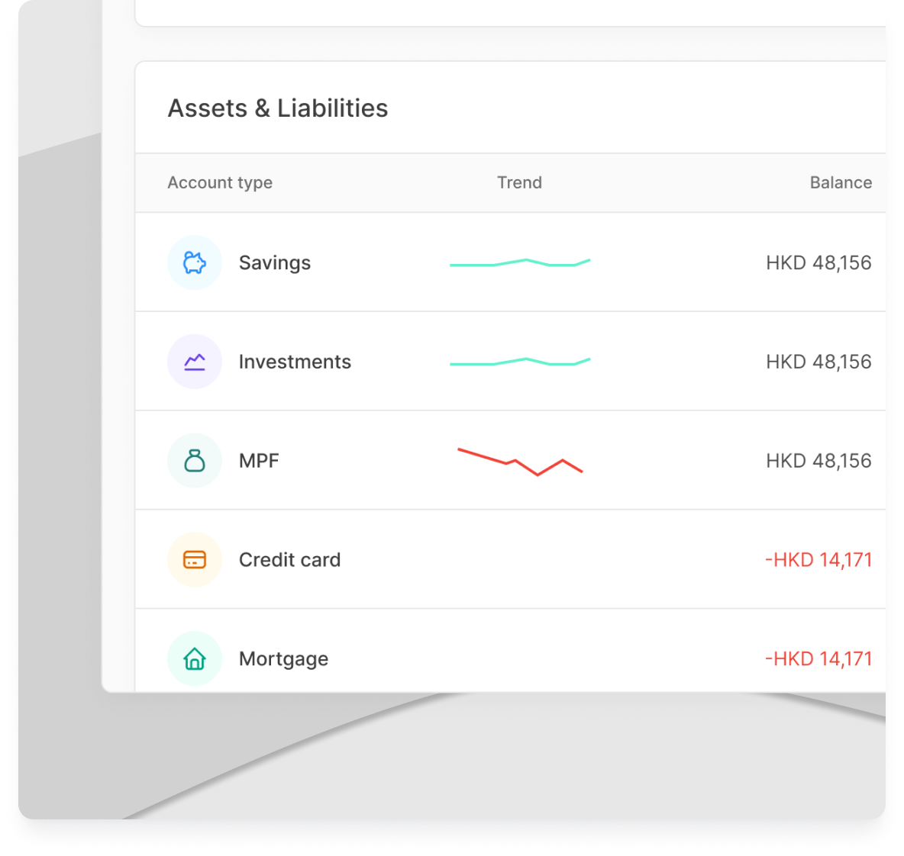Click the Credit card balance -HKD 14,171
The image size is (904, 856).
click(x=818, y=560)
